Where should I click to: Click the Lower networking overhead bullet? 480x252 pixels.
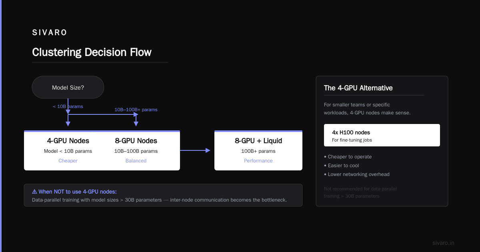357,174
